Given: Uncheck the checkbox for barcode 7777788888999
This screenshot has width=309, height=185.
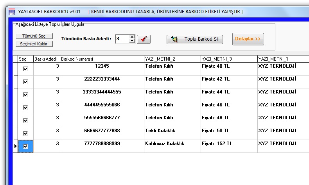Looking at the screenshot, I should click(25, 146).
